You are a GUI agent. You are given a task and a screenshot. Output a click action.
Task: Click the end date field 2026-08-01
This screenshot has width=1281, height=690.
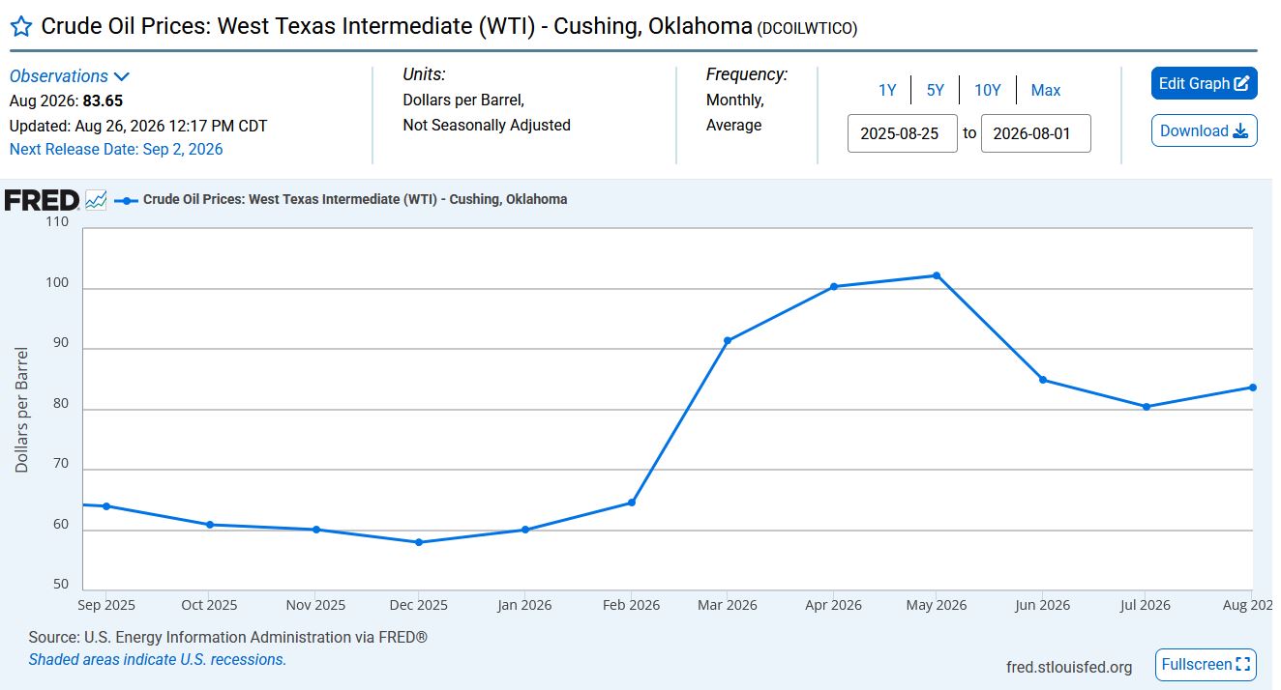[1036, 133]
